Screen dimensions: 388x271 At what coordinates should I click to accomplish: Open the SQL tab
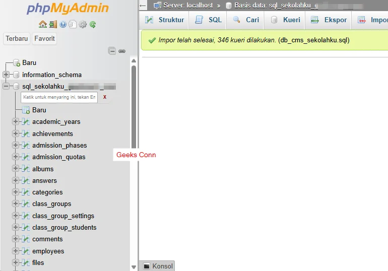coord(208,20)
